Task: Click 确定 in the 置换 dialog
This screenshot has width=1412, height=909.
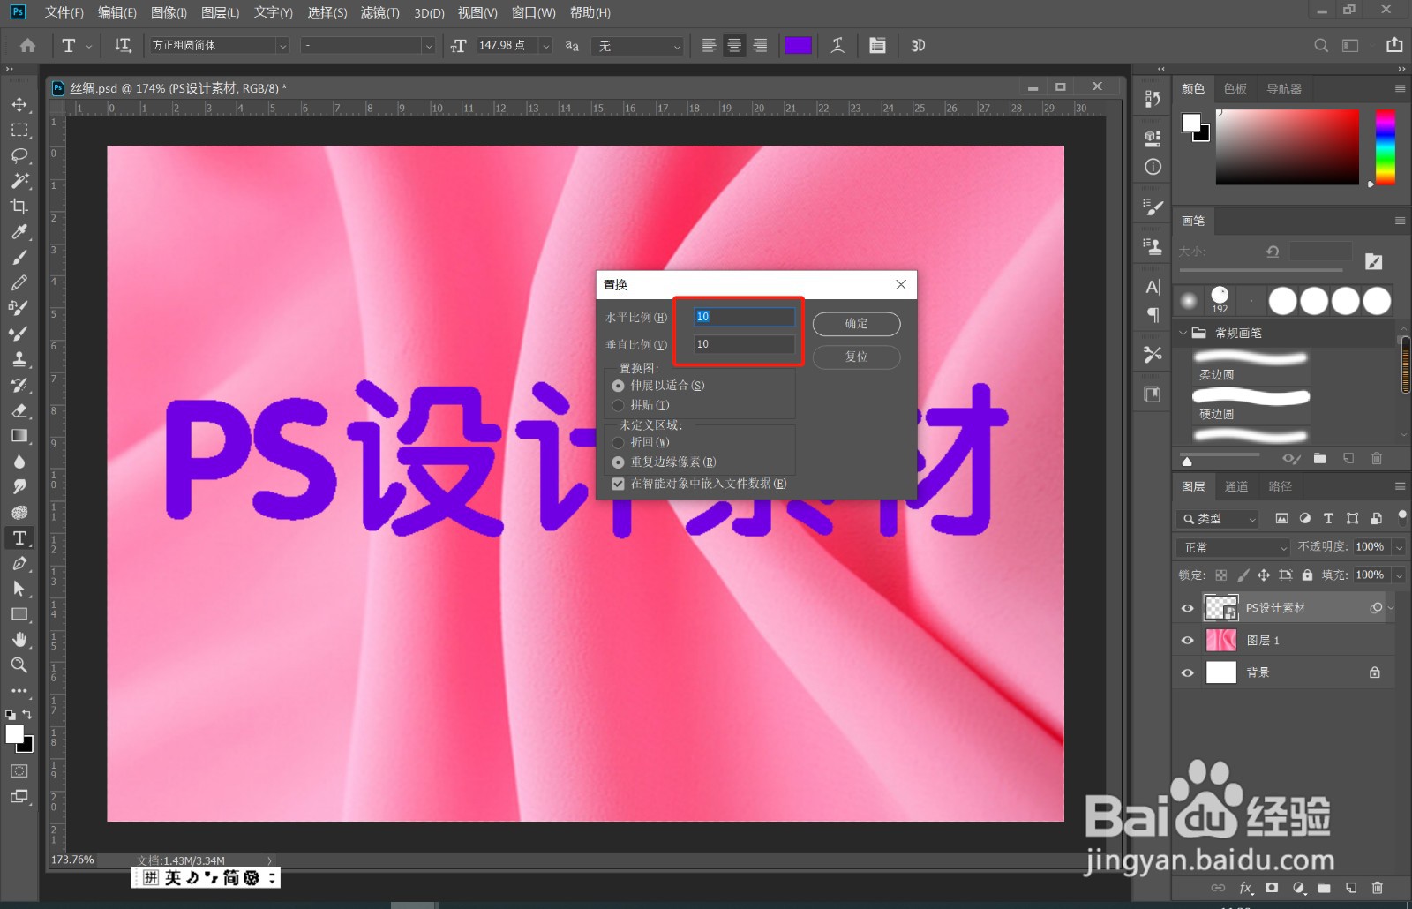Action: pos(856,324)
